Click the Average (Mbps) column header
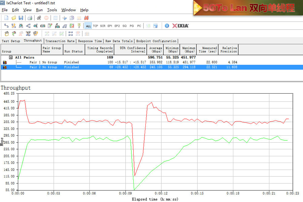This screenshot has width=303, height=202. pyautogui.click(x=156, y=49)
